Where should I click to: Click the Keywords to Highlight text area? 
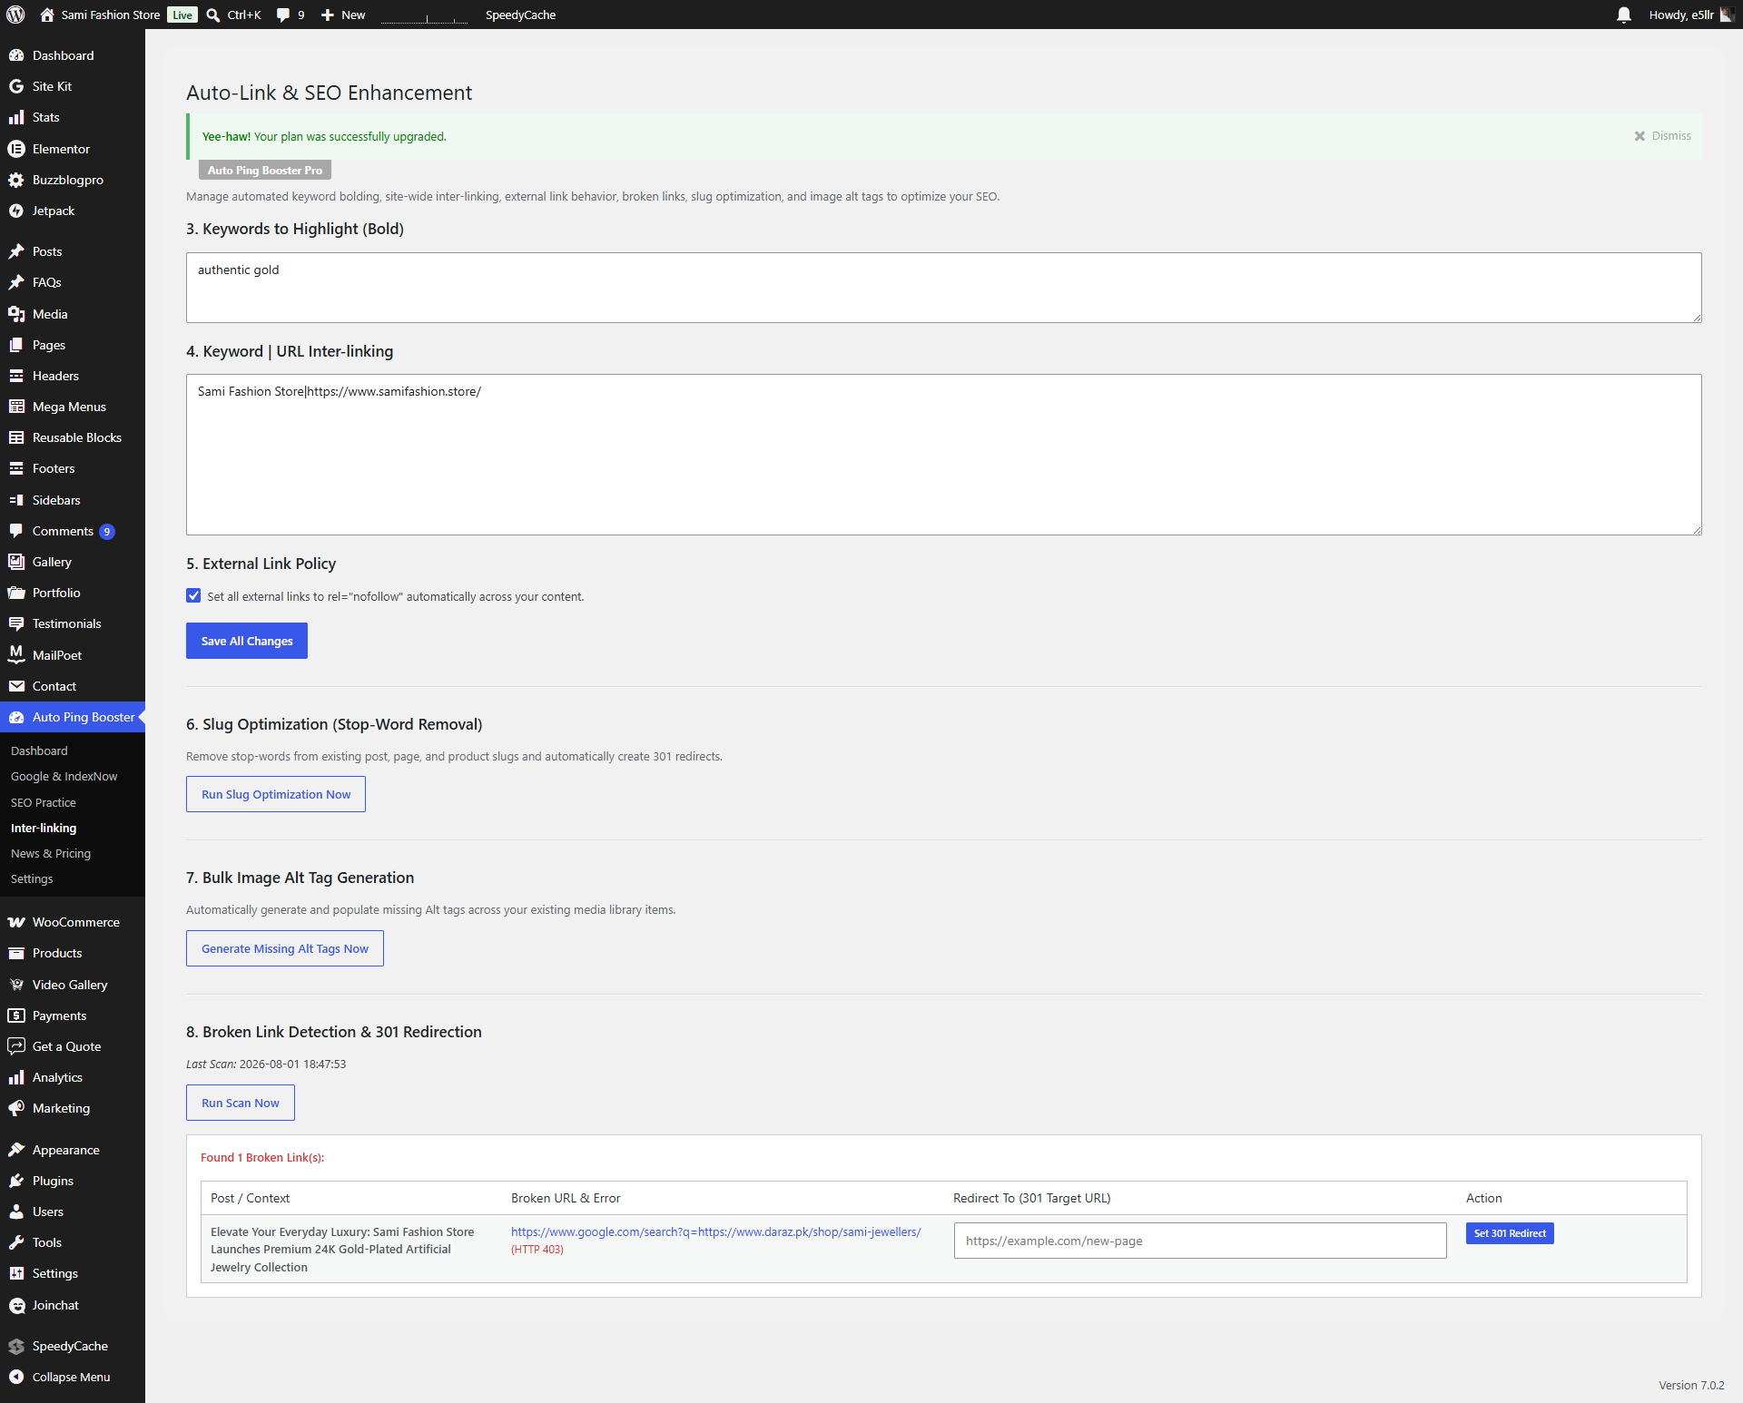pos(944,288)
